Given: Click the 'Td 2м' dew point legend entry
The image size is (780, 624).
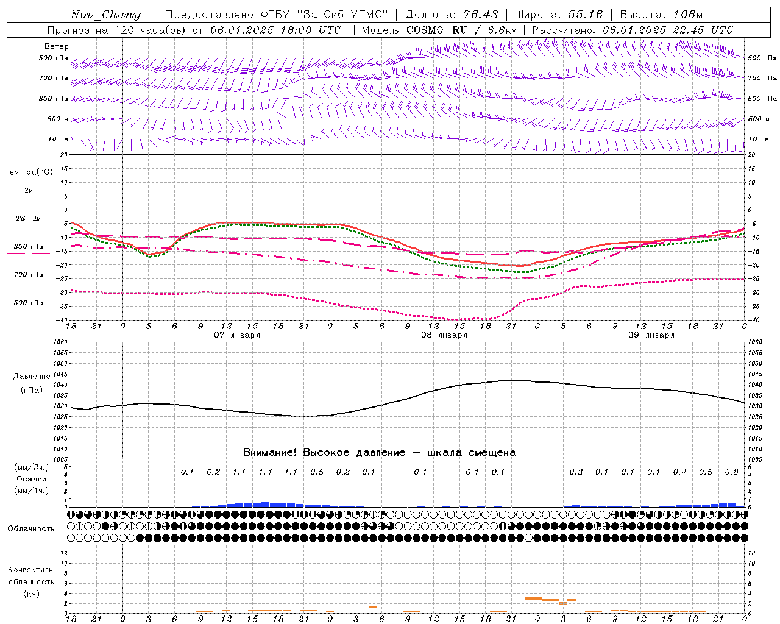Looking at the screenshot, I should pyautogui.click(x=29, y=218).
